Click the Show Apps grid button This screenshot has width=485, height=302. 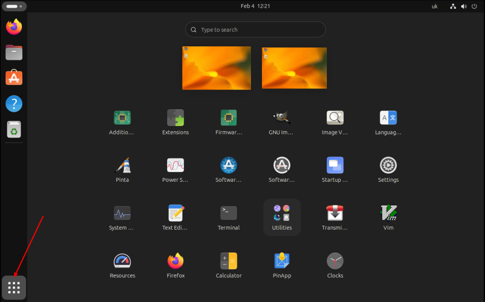pyautogui.click(x=14, y=287)
